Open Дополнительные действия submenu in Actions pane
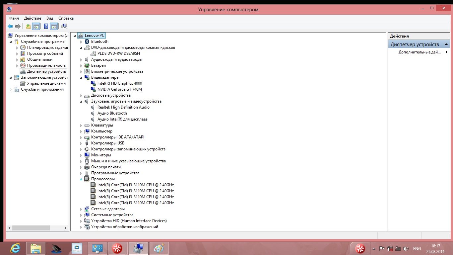Viewport: 453px width, 255px height. pos(420,52)
